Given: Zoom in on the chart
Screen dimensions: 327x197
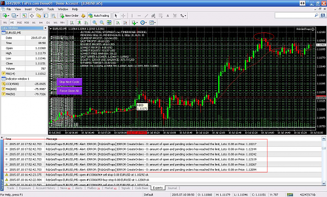Looking at the screenshot, I should [x=95, y=23].
